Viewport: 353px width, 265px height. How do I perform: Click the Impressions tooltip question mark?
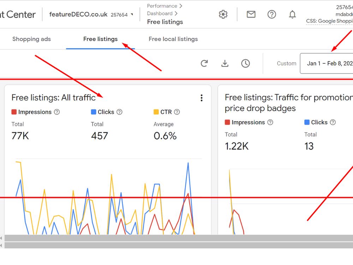click(x=57, y=112)
